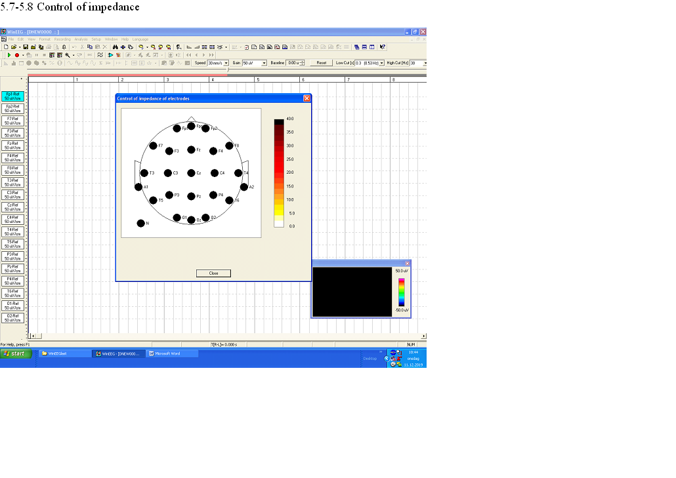The height and width of the screenshot is (478, 676).
Task: Open the Setup menu
Action: click(x=96, y=39)
